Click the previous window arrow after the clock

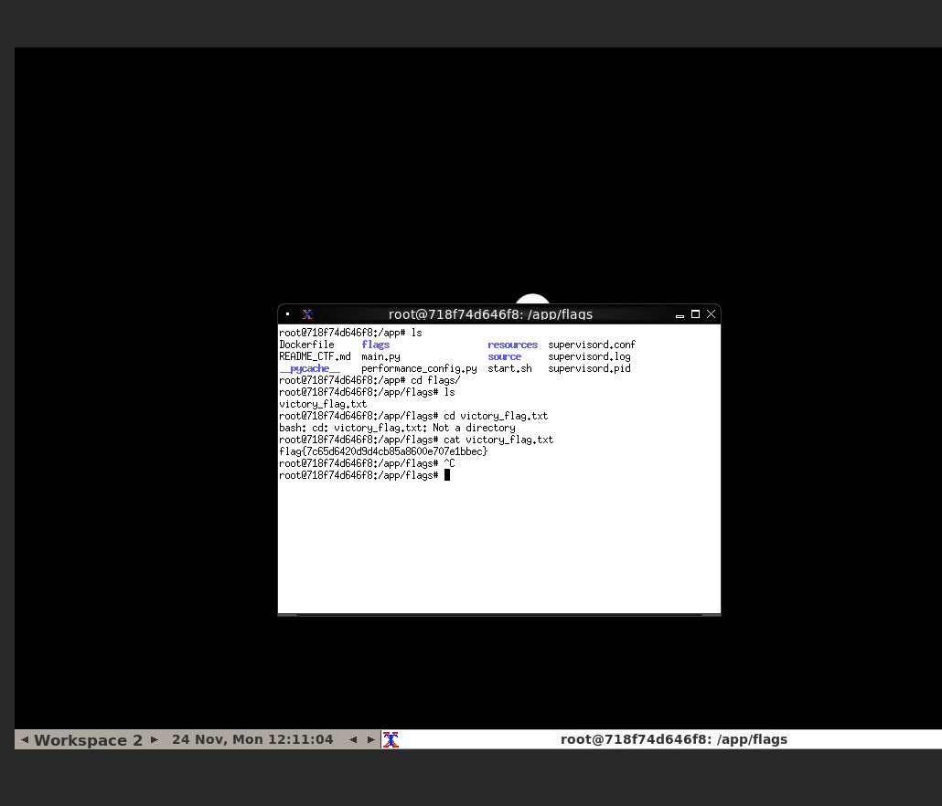353,739
